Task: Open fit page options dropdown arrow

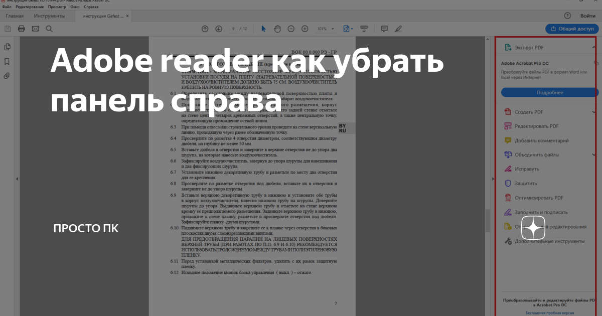Action: (x=352, y=29)
